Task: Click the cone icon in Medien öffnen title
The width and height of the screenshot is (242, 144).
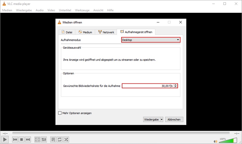Action: 59,22
